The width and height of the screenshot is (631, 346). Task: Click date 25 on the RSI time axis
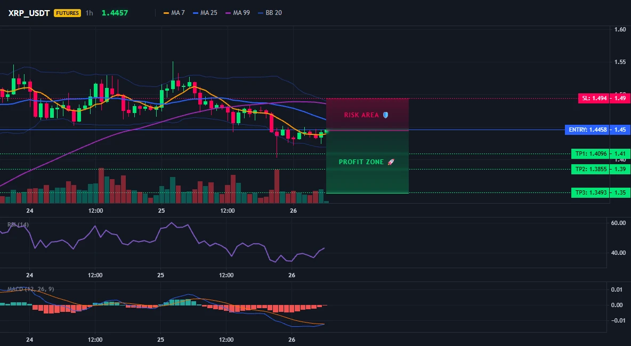[x=160, y=275]
